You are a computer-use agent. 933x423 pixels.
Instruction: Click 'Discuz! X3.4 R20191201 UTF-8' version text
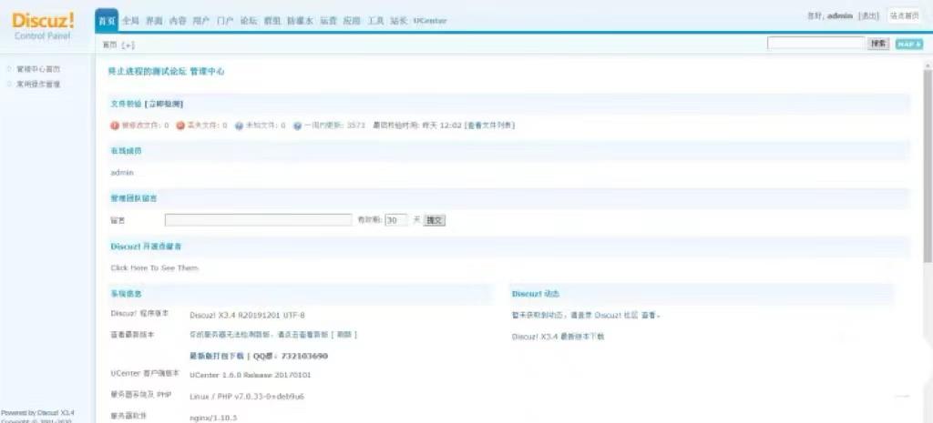coord(247,316)
